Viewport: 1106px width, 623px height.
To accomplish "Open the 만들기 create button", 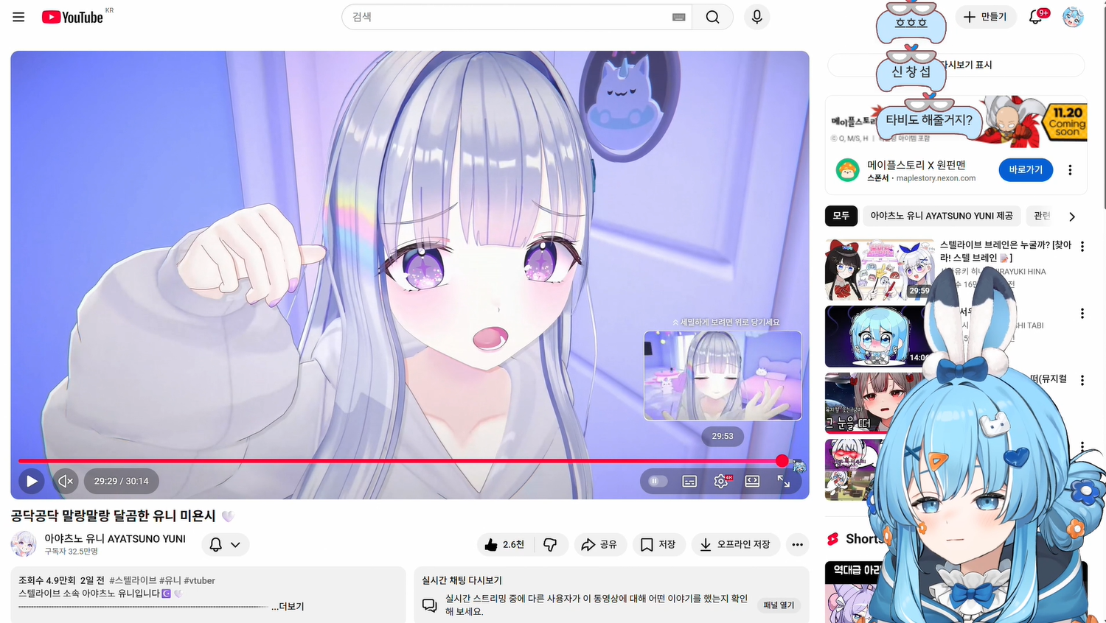I will point(986,17).
